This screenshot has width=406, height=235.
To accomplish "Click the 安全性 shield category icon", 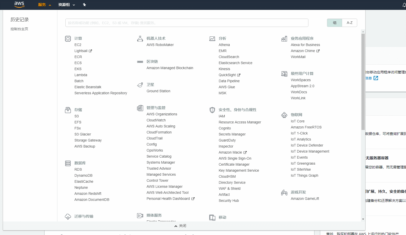I will (212, 110).
